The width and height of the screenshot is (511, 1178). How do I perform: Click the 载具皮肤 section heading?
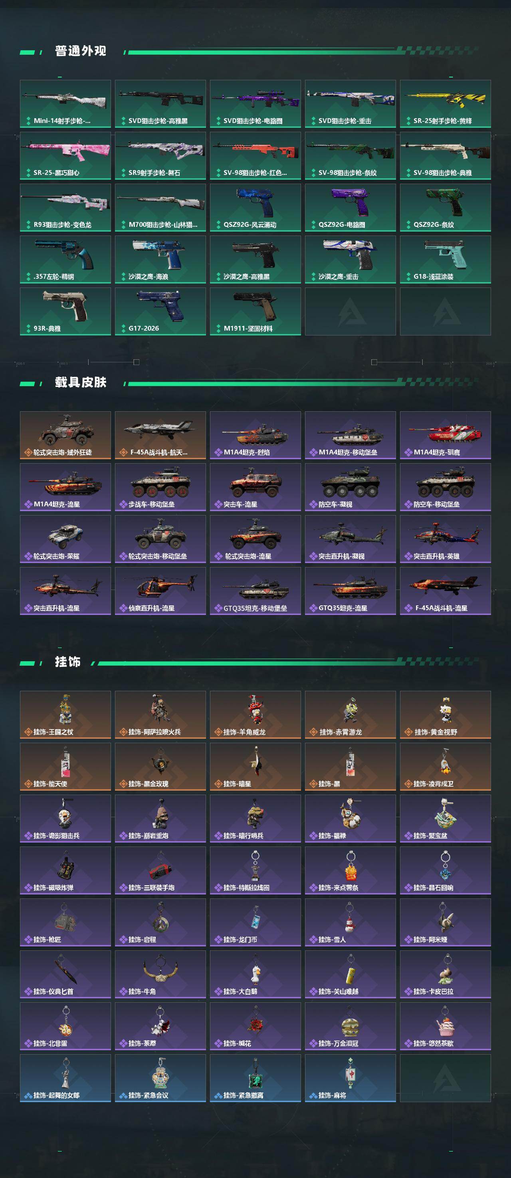[x=81, y=382]
